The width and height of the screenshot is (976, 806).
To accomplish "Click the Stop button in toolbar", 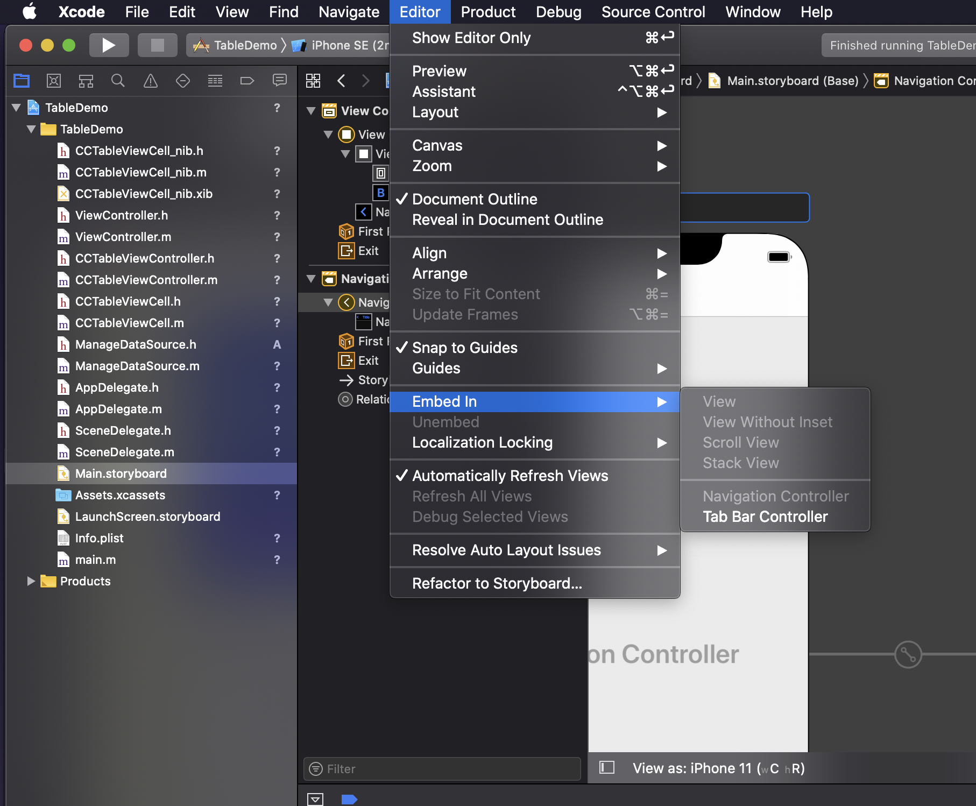I will point(157,45).
